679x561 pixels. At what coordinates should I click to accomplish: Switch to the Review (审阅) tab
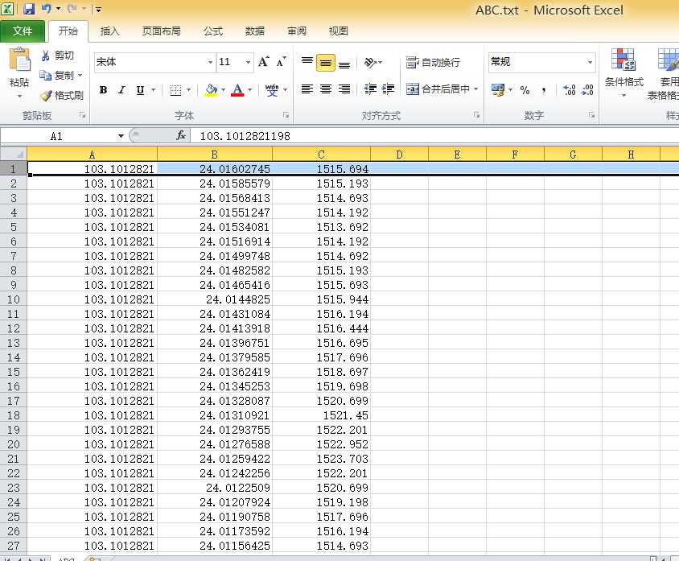[x=297, y=31]
